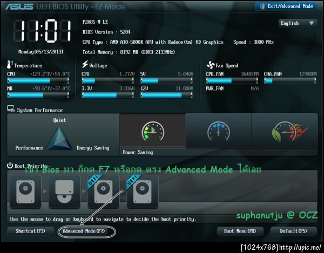Click the Advanced Mode(F7) button
The image size is (324, 253).
click(84, 231)
